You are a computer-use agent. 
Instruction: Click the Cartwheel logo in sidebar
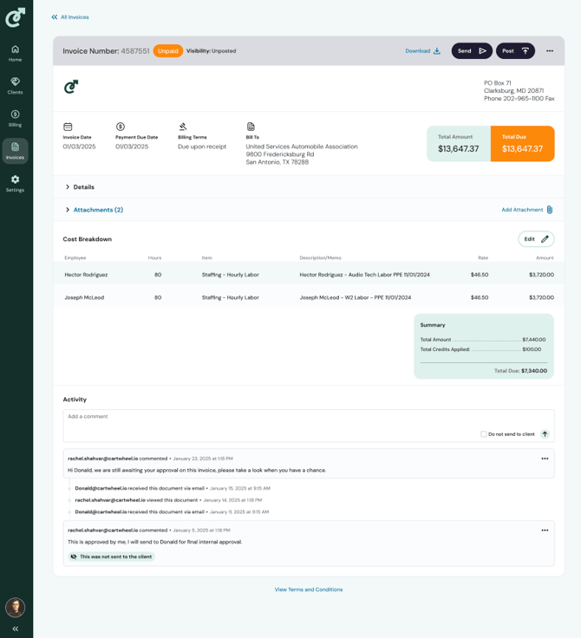tap(16, 17)
